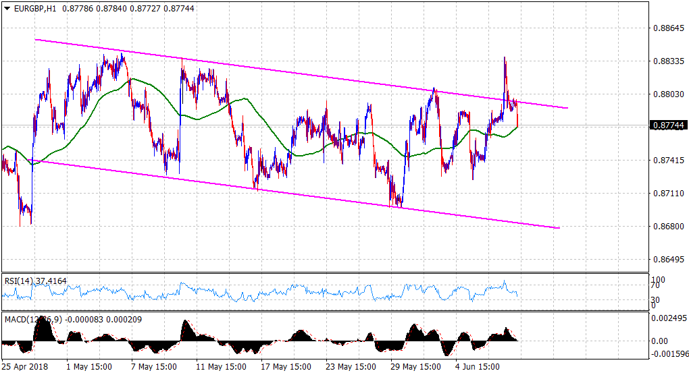
Task: Click the current price tag 0.87744
Action: 667,125
